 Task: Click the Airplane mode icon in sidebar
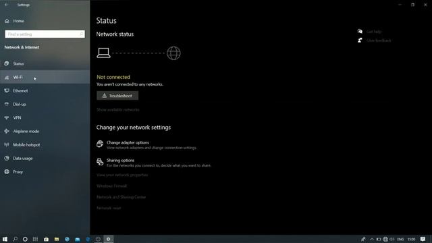click(x=7, y=131)
